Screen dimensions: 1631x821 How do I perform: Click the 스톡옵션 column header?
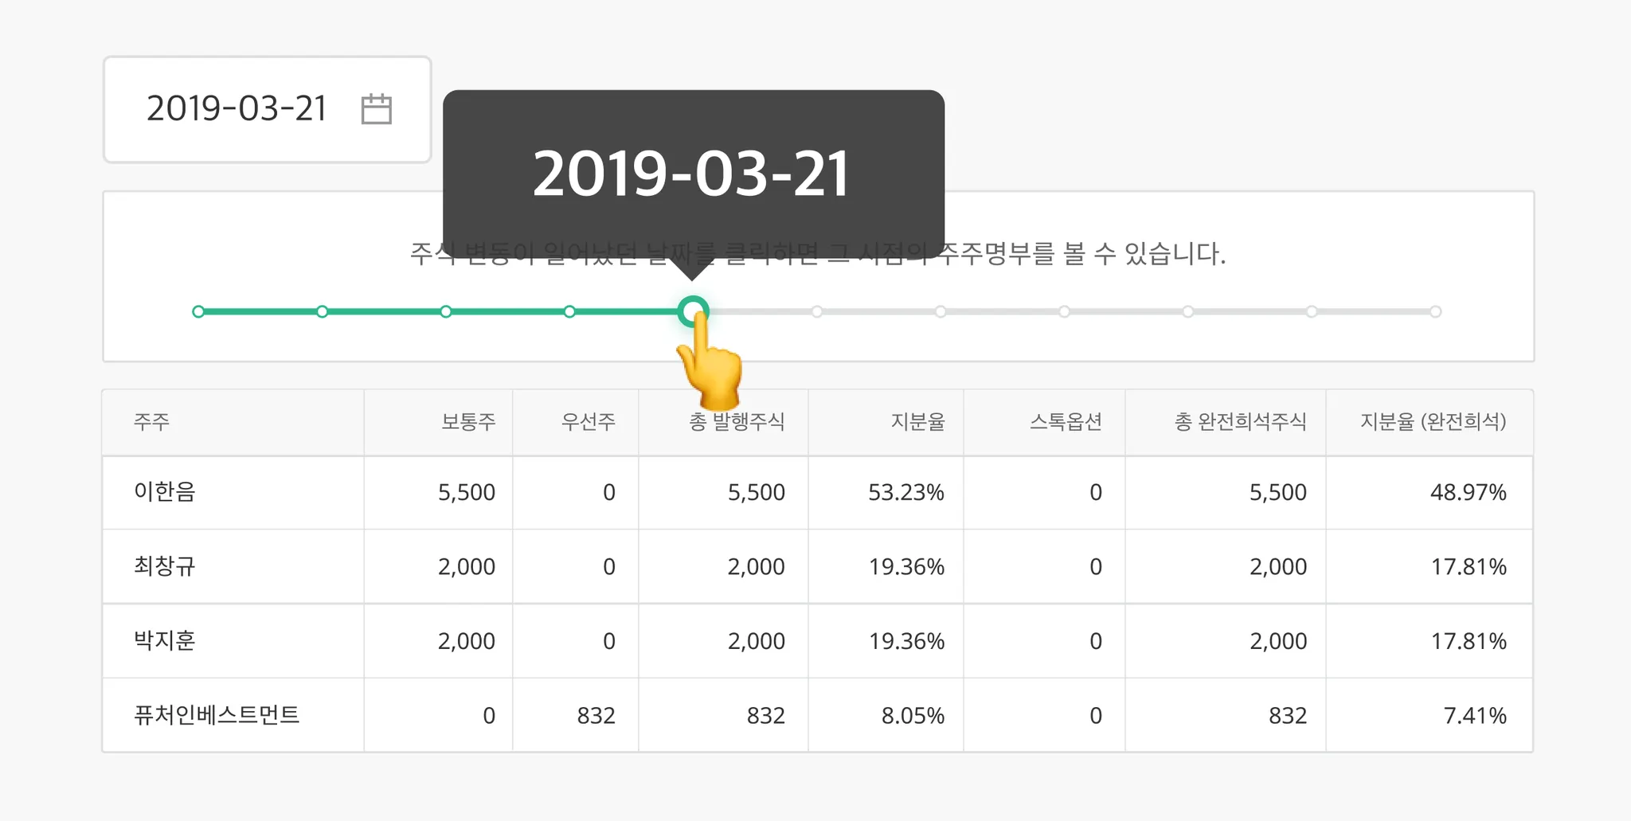click(1066, 421)
